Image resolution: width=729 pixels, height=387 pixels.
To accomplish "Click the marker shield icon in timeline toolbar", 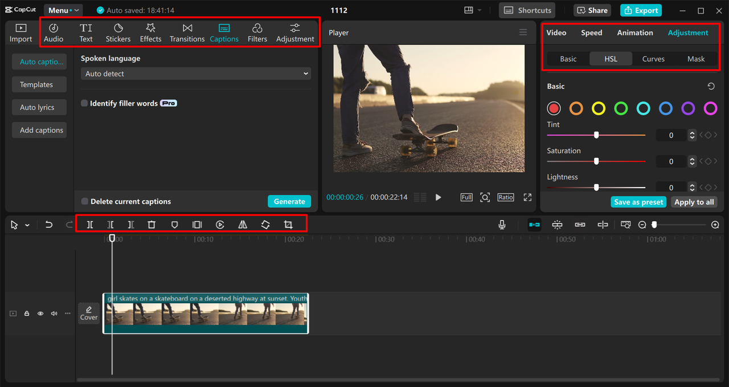I will coord(175,225).
